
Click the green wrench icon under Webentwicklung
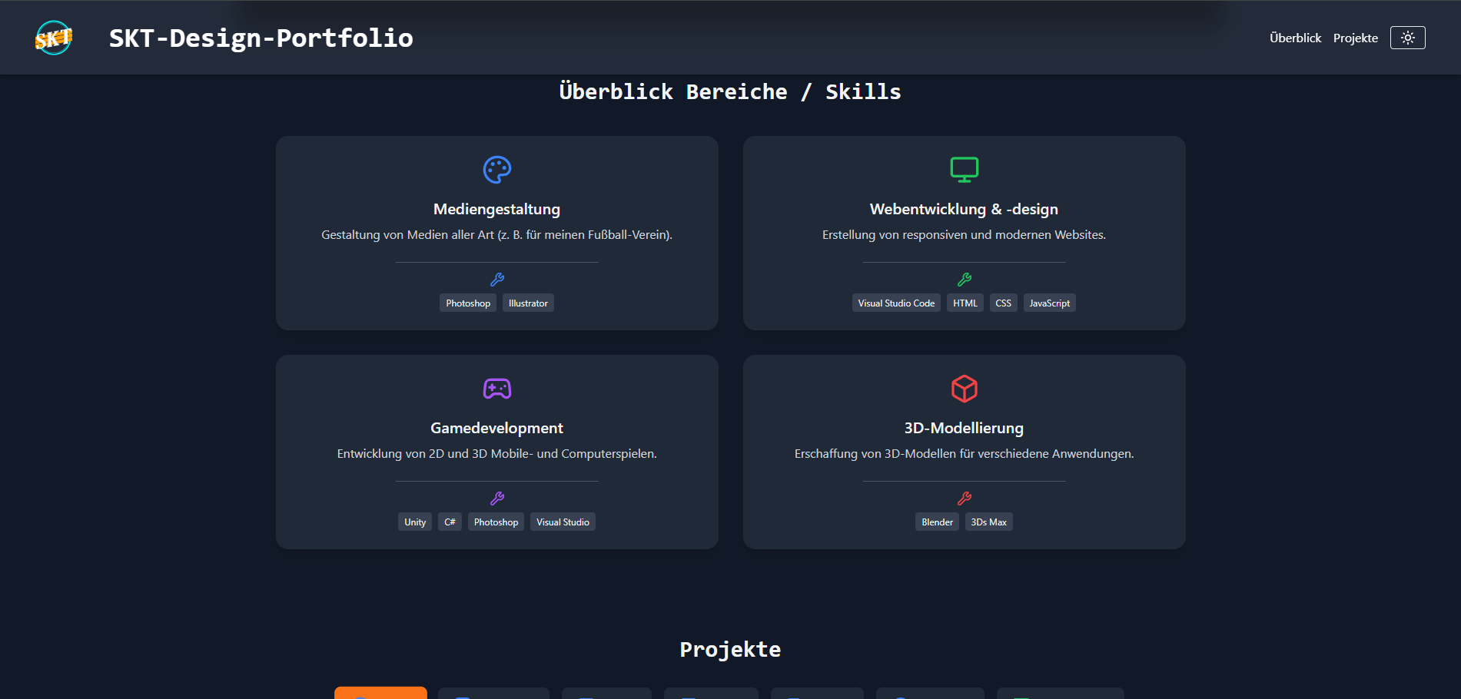(964, 280)
